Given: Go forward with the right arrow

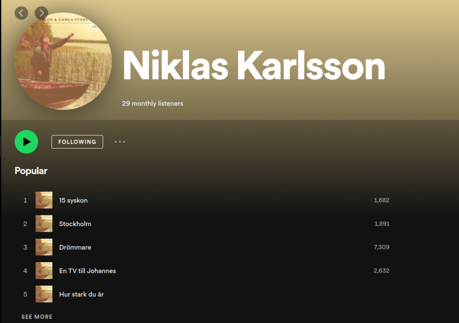Looking at the screenshot, I should coord(42,13).
